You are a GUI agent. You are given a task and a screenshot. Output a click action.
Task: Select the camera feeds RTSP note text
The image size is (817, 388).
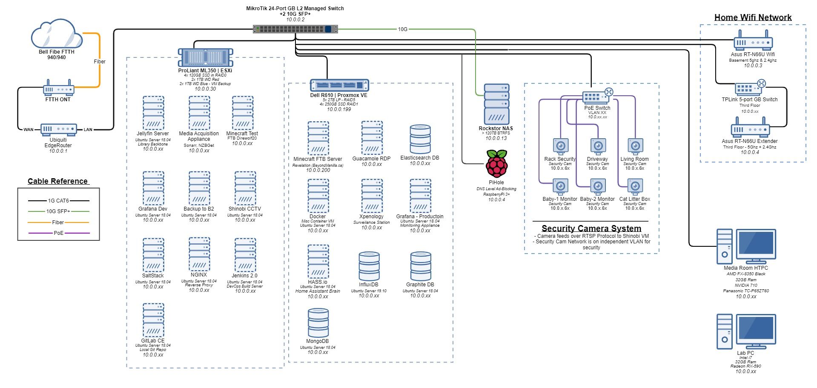point(591,236)
